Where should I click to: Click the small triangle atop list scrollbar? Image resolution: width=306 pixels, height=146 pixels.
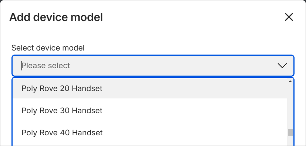(290, 81)
